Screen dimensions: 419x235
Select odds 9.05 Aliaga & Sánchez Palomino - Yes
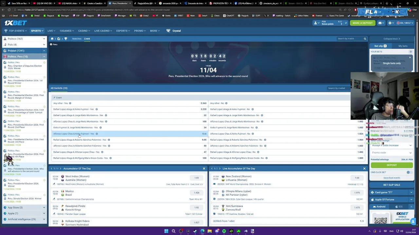click(x=204, y=140)
